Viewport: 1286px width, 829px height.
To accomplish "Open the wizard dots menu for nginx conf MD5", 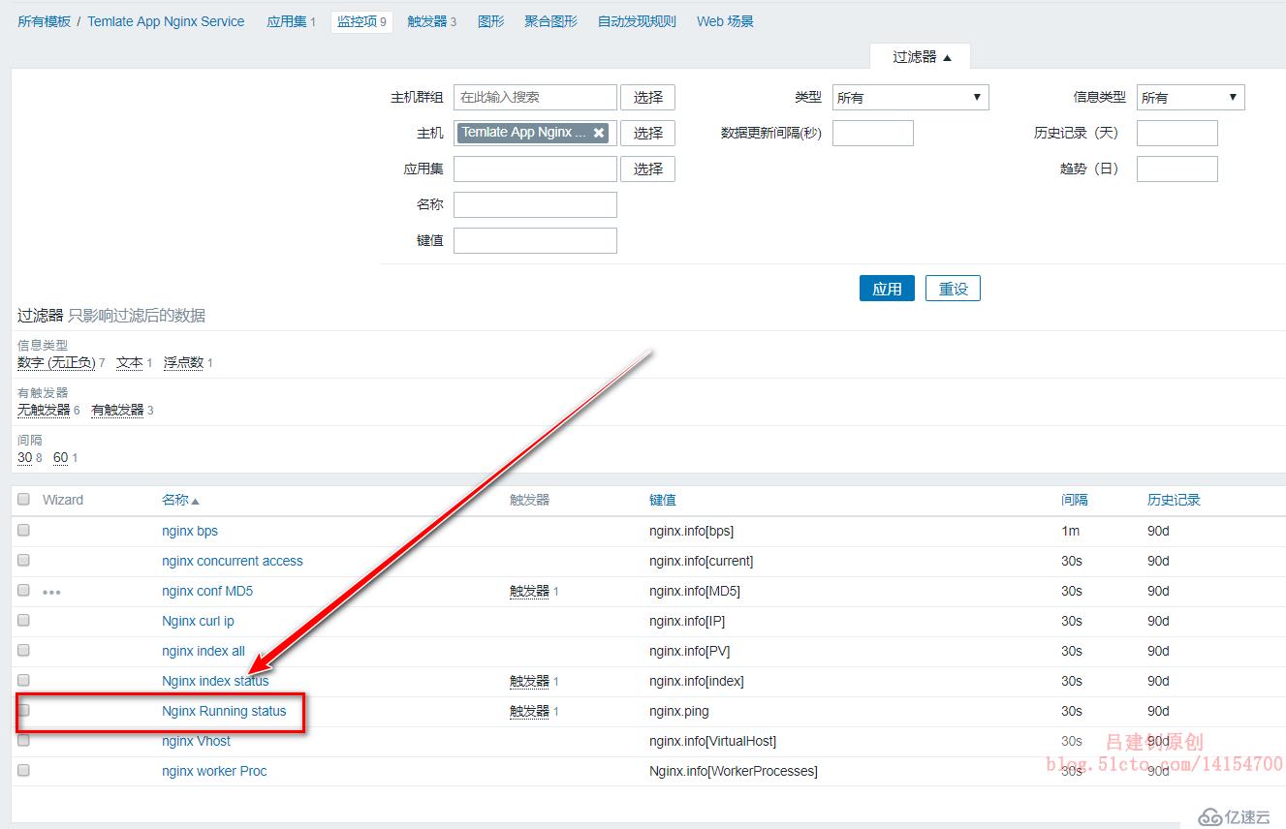I will (51, 592).
